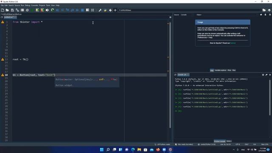The width and height of the screenshot is (272, 153).
Task: Go forward with the right arrow icon
Action: point(115,10)
